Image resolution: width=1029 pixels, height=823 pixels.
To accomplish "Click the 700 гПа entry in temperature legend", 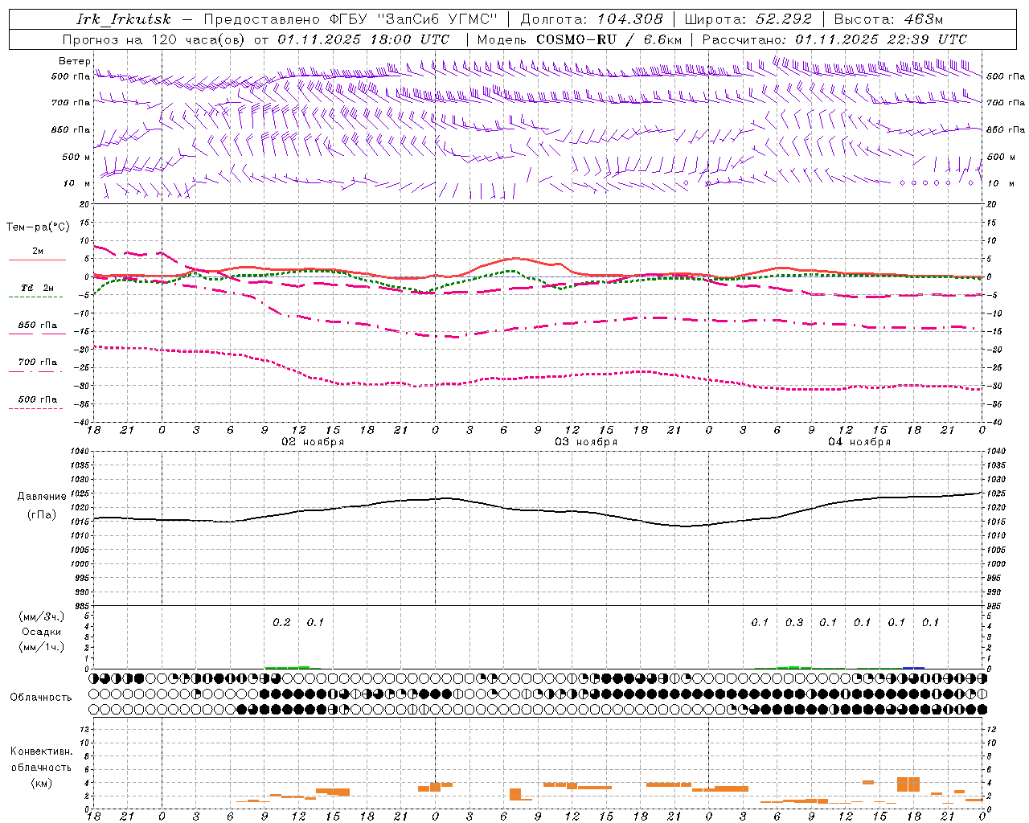I will coord(38,362).
